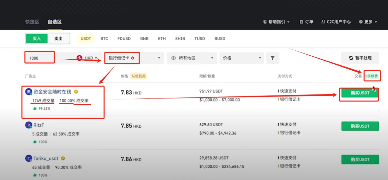Select the BUSD coin tab
Viewport: 388px width, 180px height.
click(220, 38)
